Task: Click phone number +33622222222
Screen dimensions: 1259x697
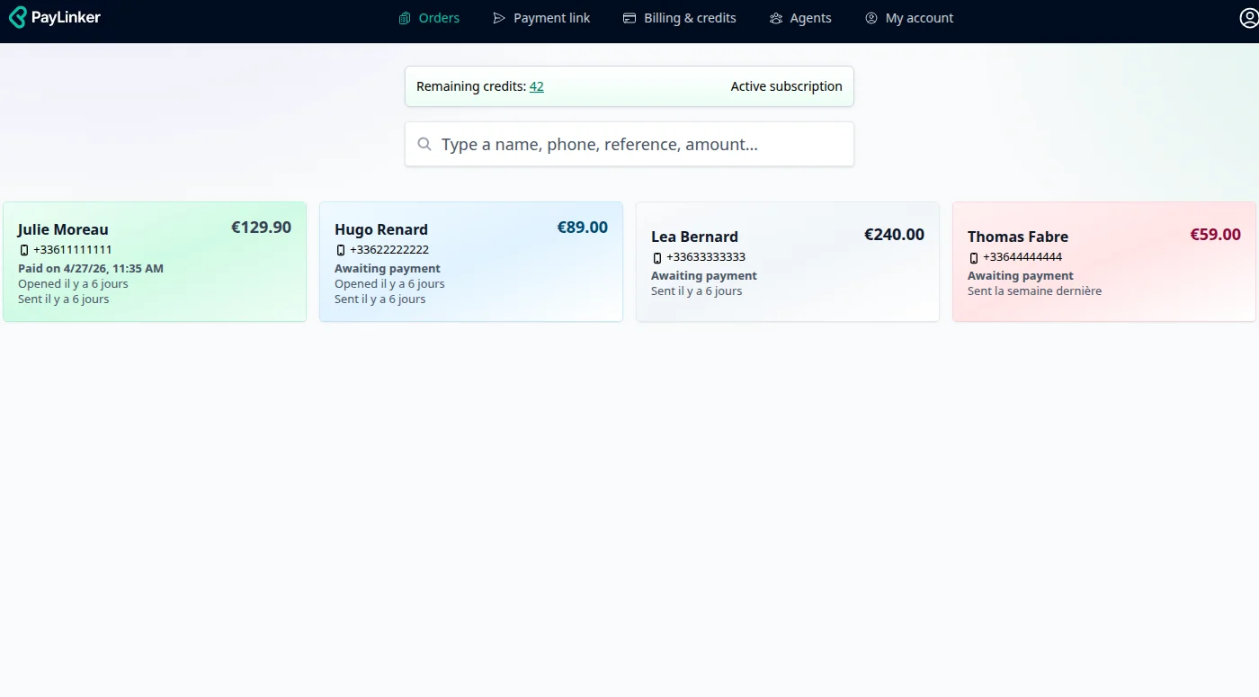Action: (x=389, y=250)
